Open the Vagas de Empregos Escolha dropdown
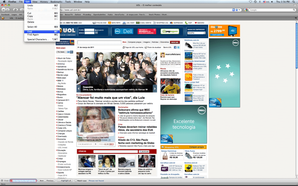Screen dimensions: 298x186 [196, 33]
